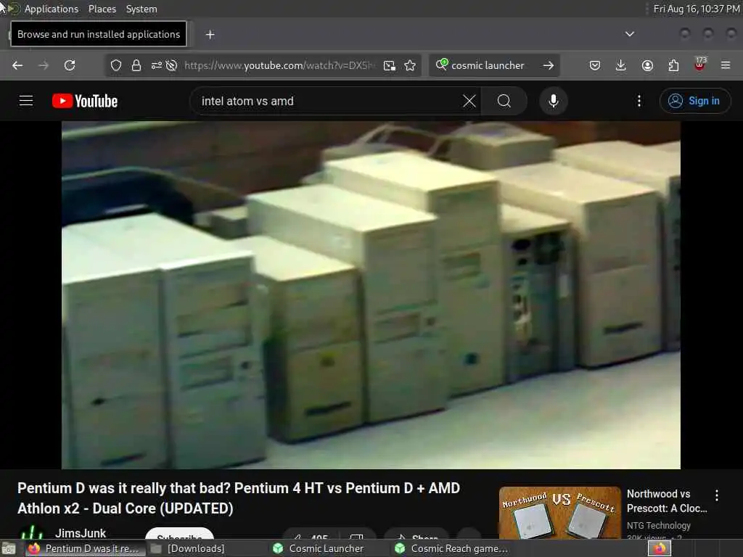743x557 pixels.
Task: Switch to Pentium D Firefox taskbar window
Action: [x=86, y=548]
